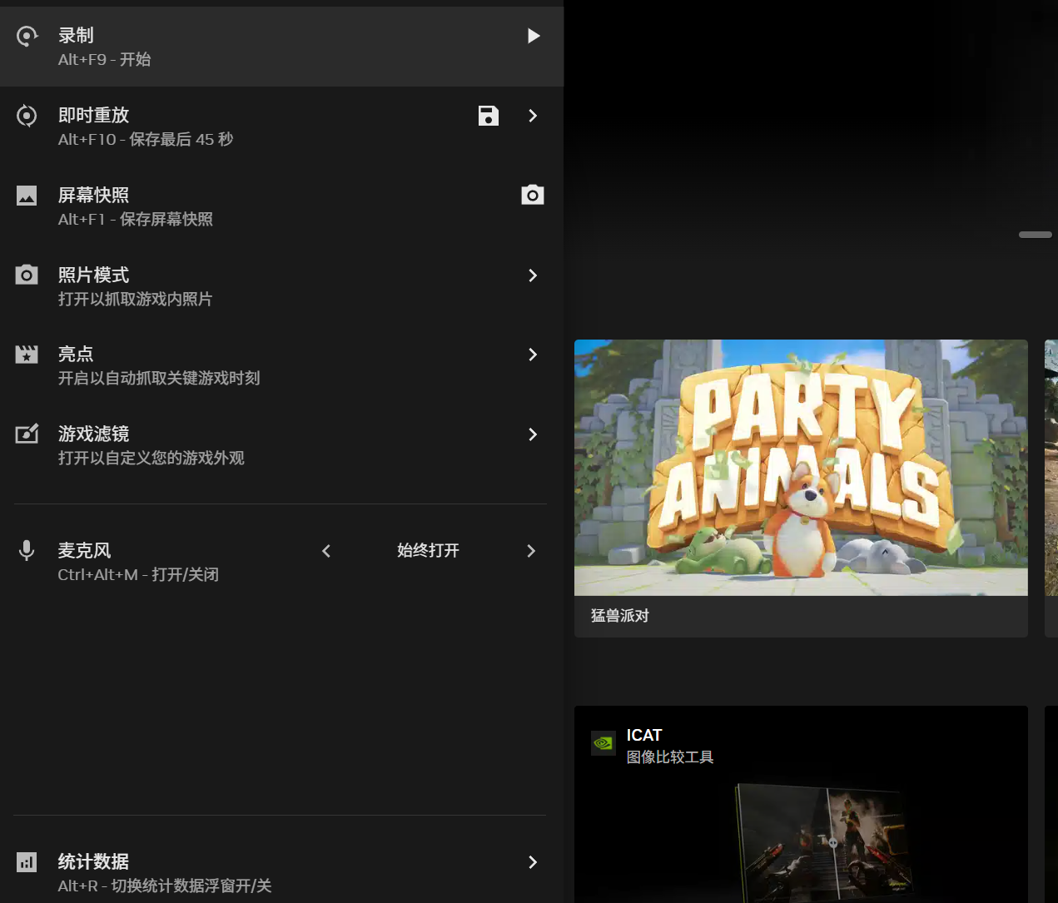Open 照片模式 submenu chevron
Screen dimensions: 1058x903
tap(533, 275)
